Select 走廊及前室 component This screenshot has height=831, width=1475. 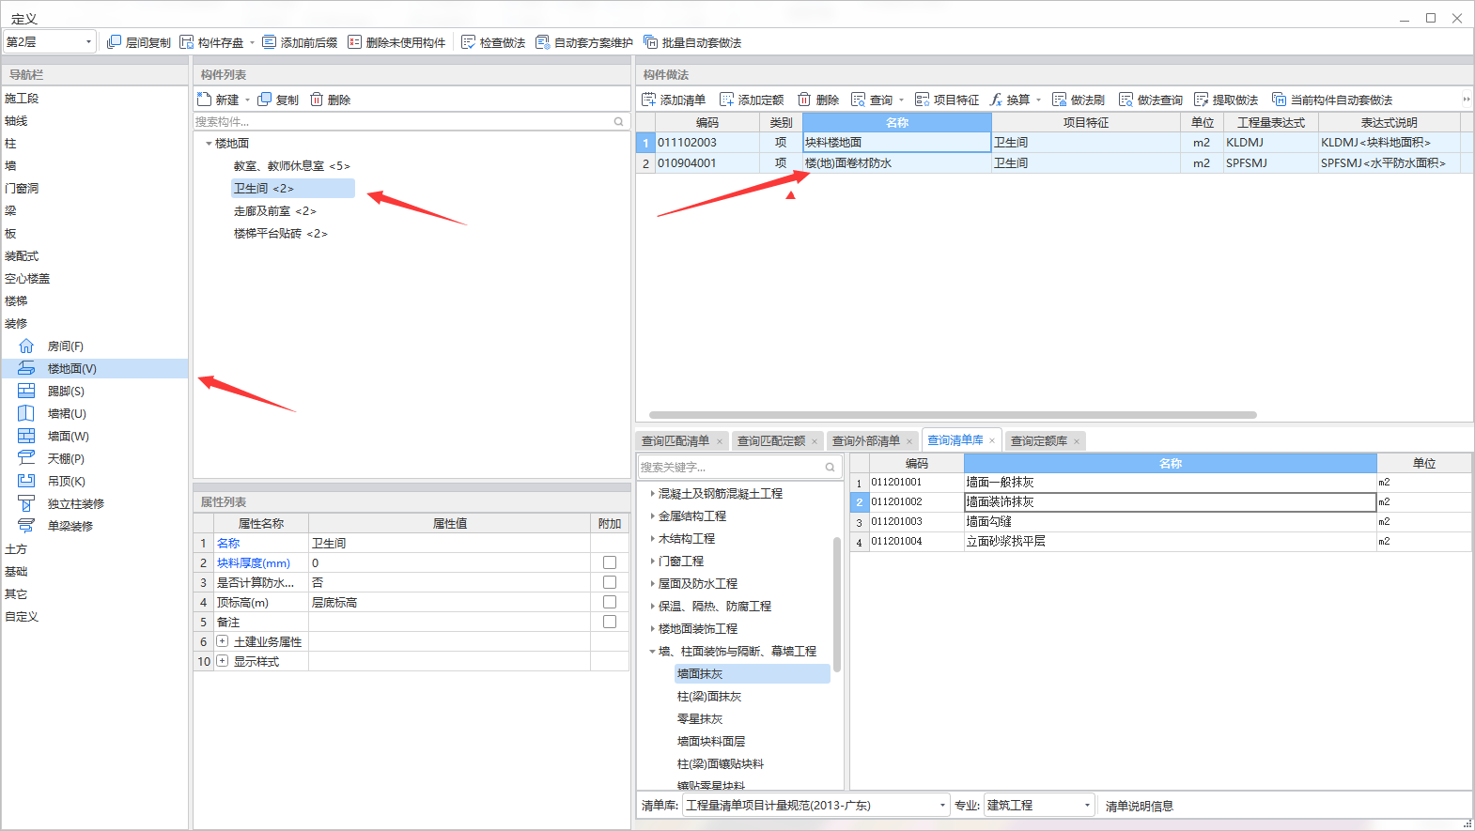[x=274, y=211]
